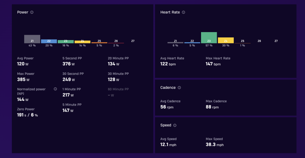
Task: Click the Speed panel title
Action: [166, 125]
